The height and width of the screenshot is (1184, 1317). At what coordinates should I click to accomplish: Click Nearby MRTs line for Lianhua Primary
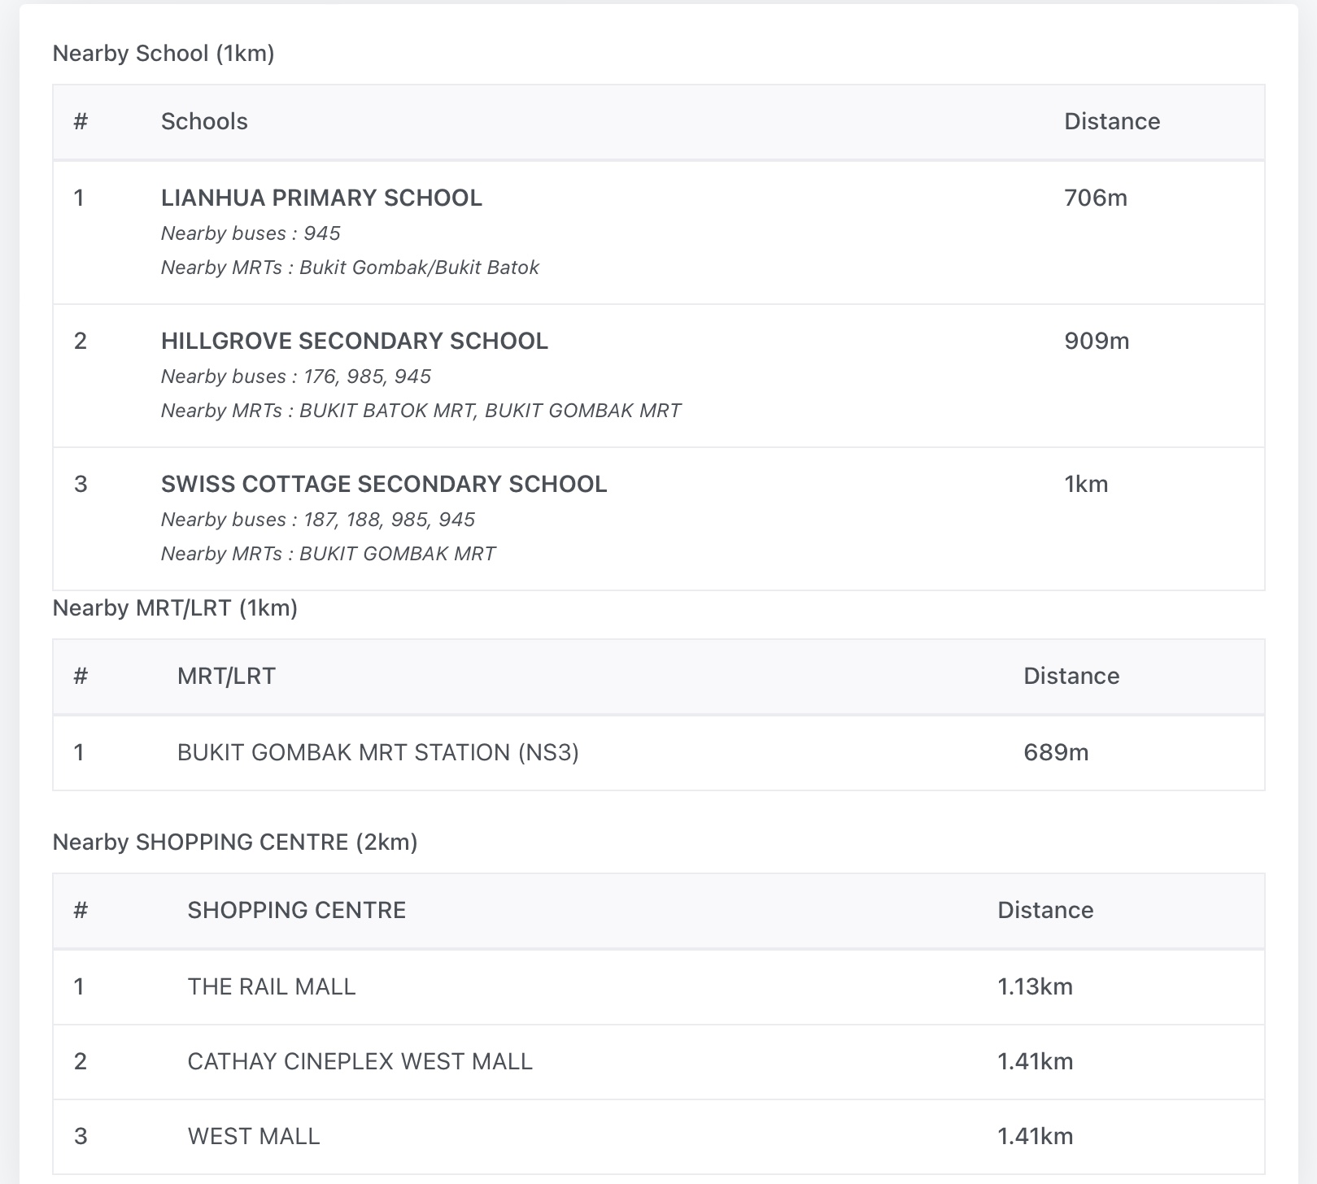click(x=350, y=268)
